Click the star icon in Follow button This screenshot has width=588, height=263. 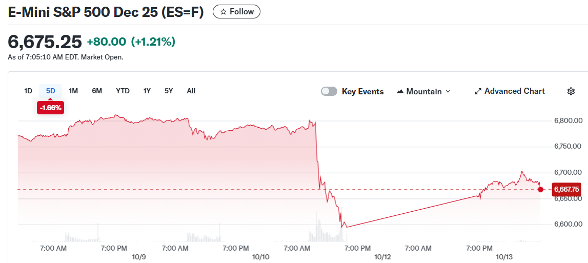224,12
